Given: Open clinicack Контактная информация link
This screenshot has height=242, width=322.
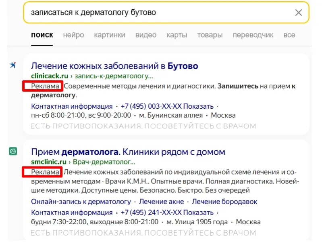Looking at the screenshot, I should click(x=72, y=106).
